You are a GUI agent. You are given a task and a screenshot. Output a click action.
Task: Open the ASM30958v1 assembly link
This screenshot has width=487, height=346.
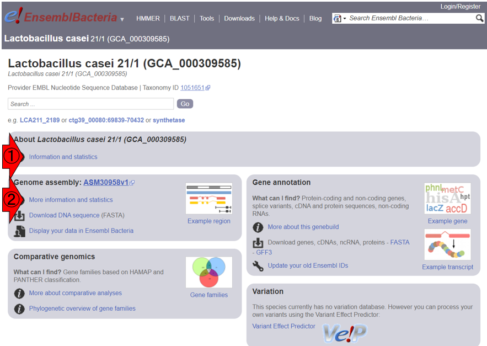106,183
